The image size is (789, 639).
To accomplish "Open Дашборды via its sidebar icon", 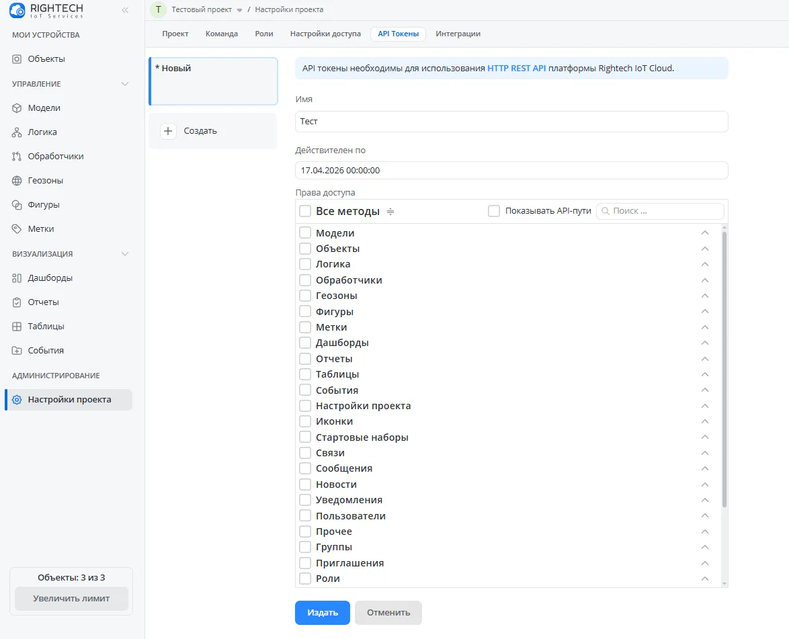I will [17, 278].
